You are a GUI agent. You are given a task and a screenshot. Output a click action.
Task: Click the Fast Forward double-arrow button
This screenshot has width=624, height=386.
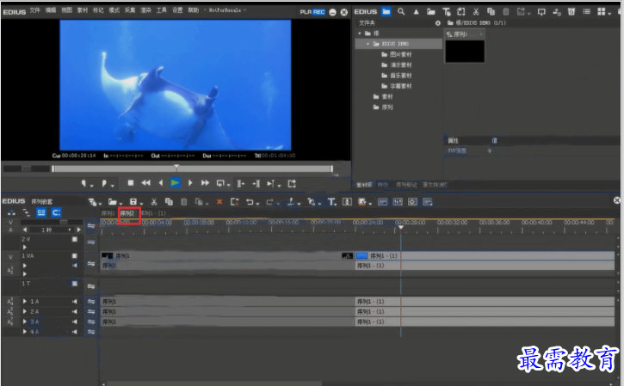[x=205, y=183]
